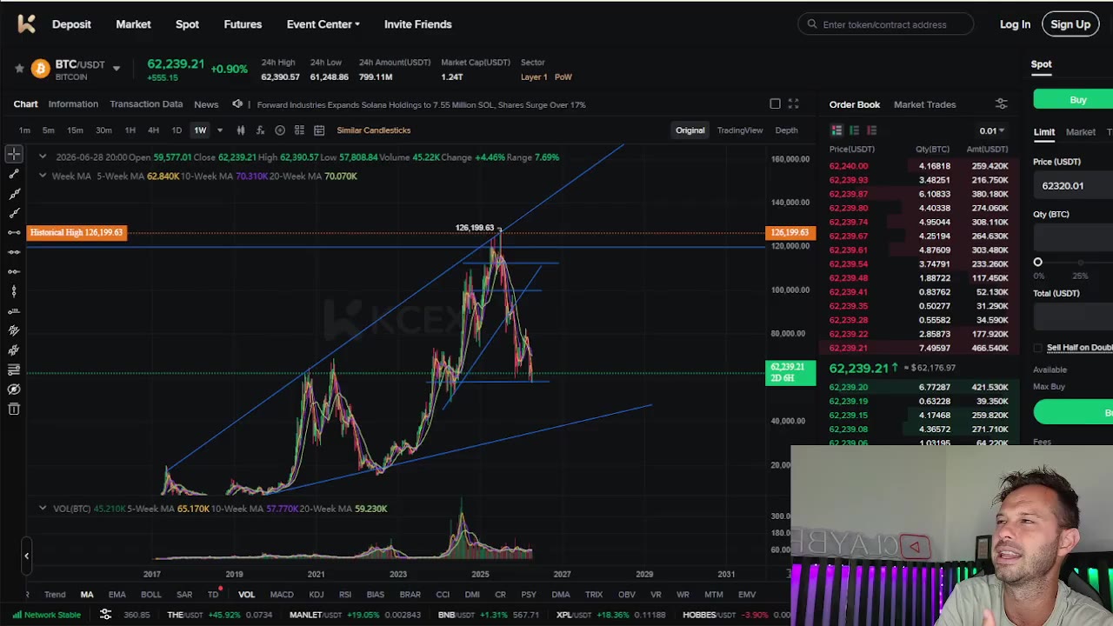Screen dimensions: 1113x626
Task: Toggle the RSI indicator
Action: [345, 595]
